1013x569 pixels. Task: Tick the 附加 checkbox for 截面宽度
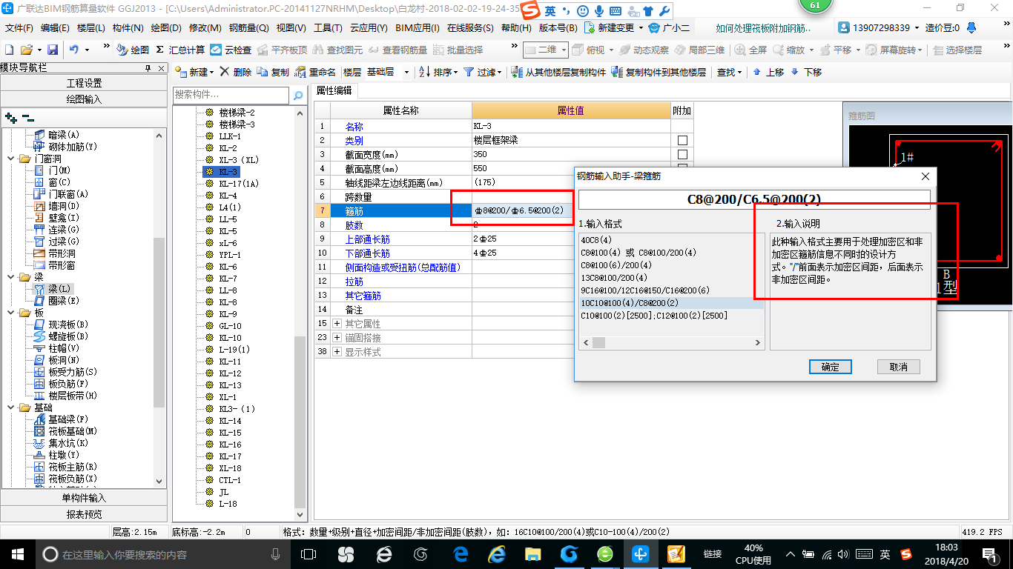coord(682,155)
